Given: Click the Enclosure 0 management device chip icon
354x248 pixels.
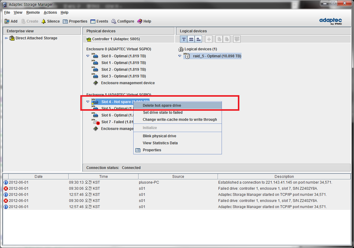Looking at the screenshot, I should 96,83.
